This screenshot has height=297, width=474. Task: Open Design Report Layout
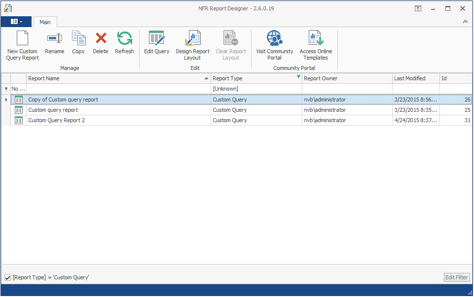pos(192,38)
